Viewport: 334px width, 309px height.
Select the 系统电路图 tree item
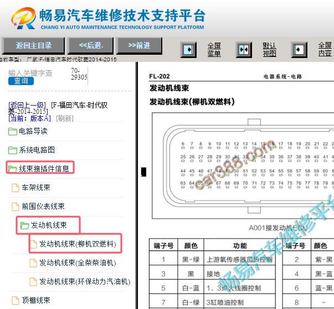37,150
